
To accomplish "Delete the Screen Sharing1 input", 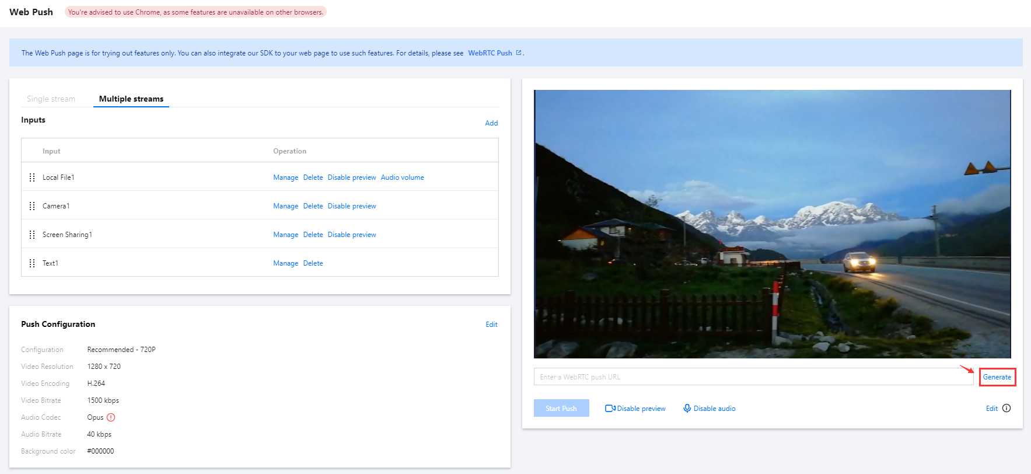I will [x=313, y=235].
